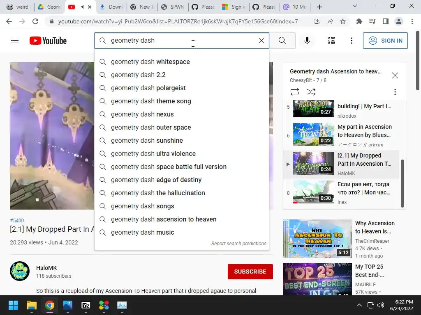Viewport: 421px width, 315px height.
Task: Open 7-Zip from the taskbar
Action: [x=86, y=305]
